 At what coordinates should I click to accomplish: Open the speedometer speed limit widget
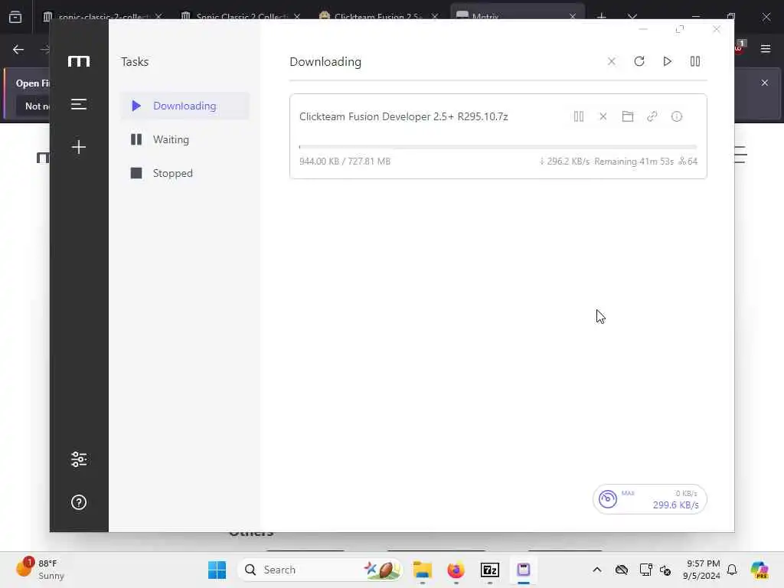649,499
